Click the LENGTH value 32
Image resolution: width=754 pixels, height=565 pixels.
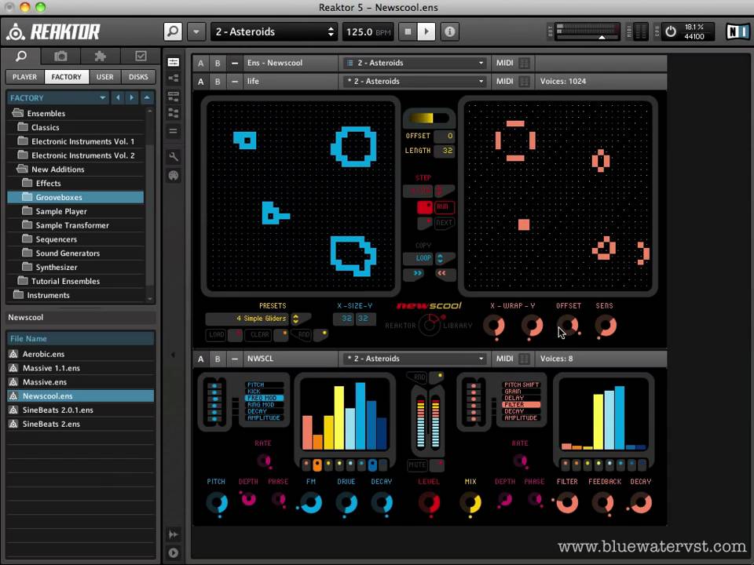[445, 151]
